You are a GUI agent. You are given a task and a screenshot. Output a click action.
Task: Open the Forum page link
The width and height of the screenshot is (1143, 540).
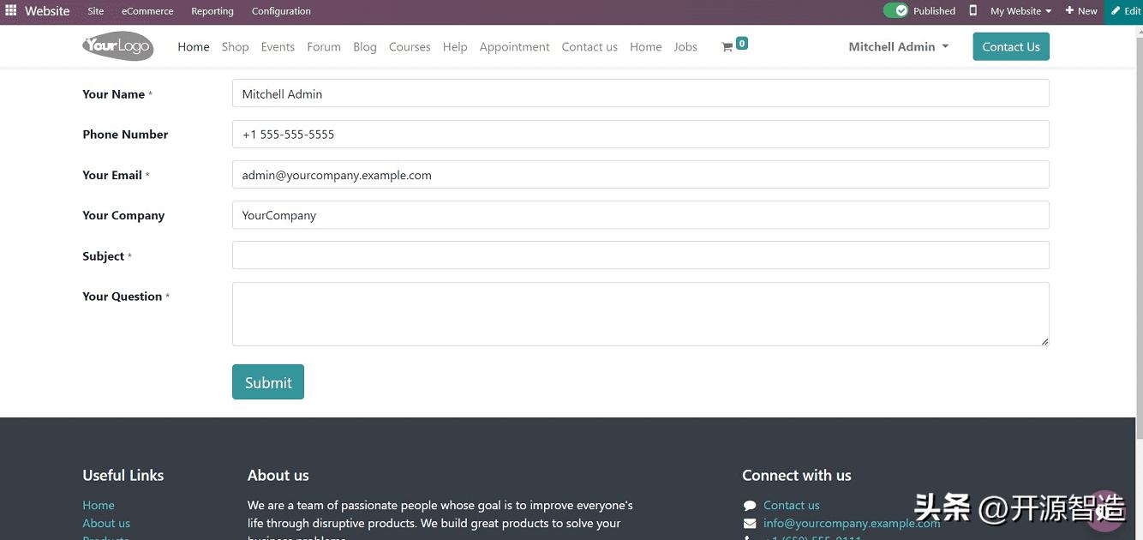[x=324, y=47]
